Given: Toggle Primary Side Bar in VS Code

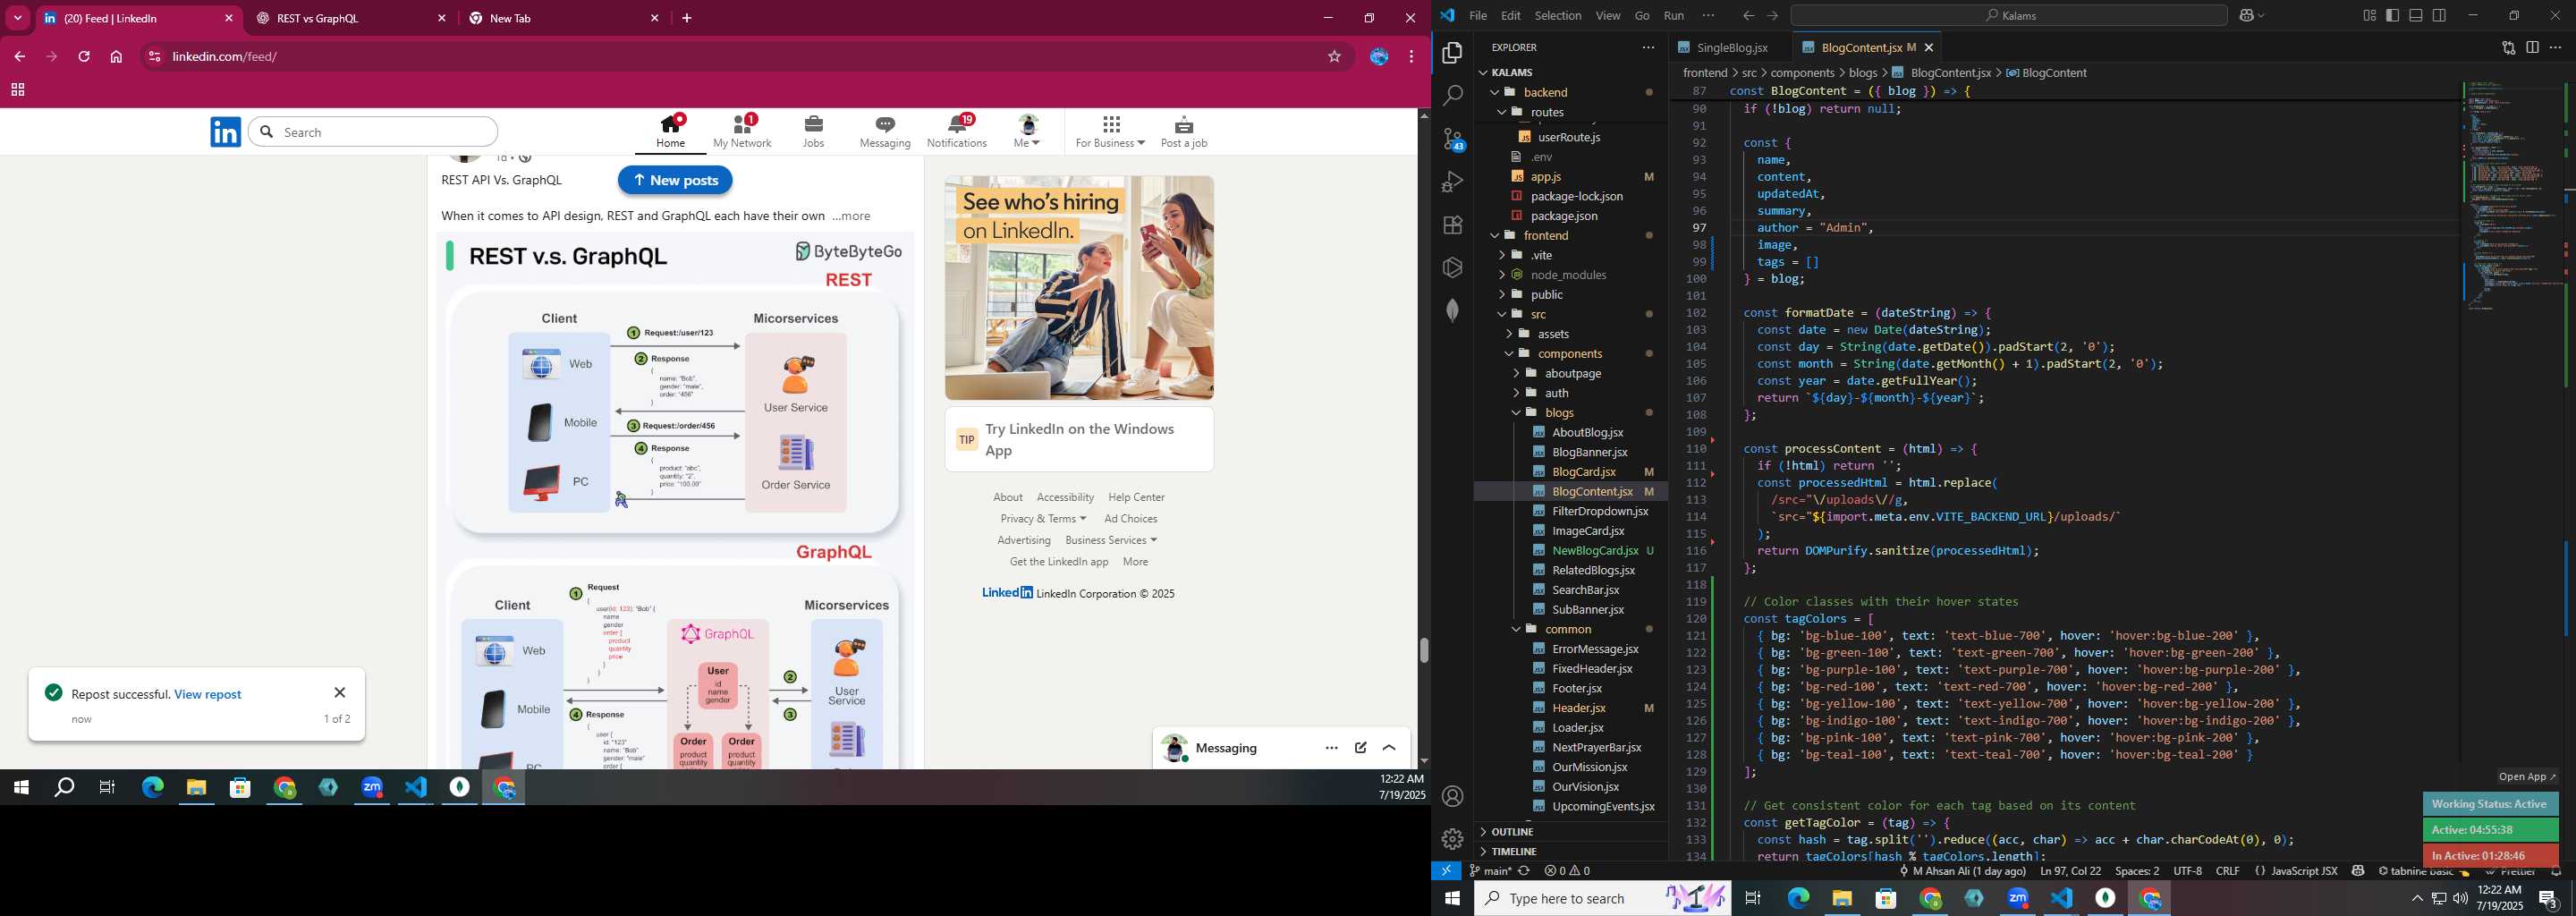Looking at the screenshot, I should pyautogui.click(x=2392, y=15).
